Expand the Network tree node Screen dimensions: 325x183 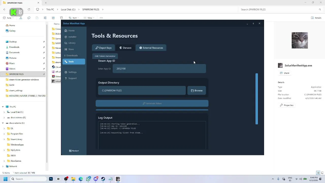(3, 166)
